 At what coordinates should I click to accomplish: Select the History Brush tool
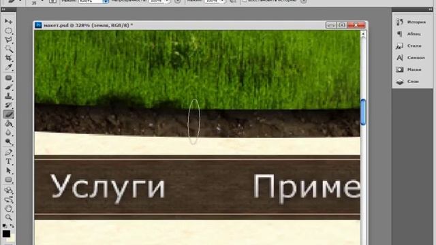(8, 105)
